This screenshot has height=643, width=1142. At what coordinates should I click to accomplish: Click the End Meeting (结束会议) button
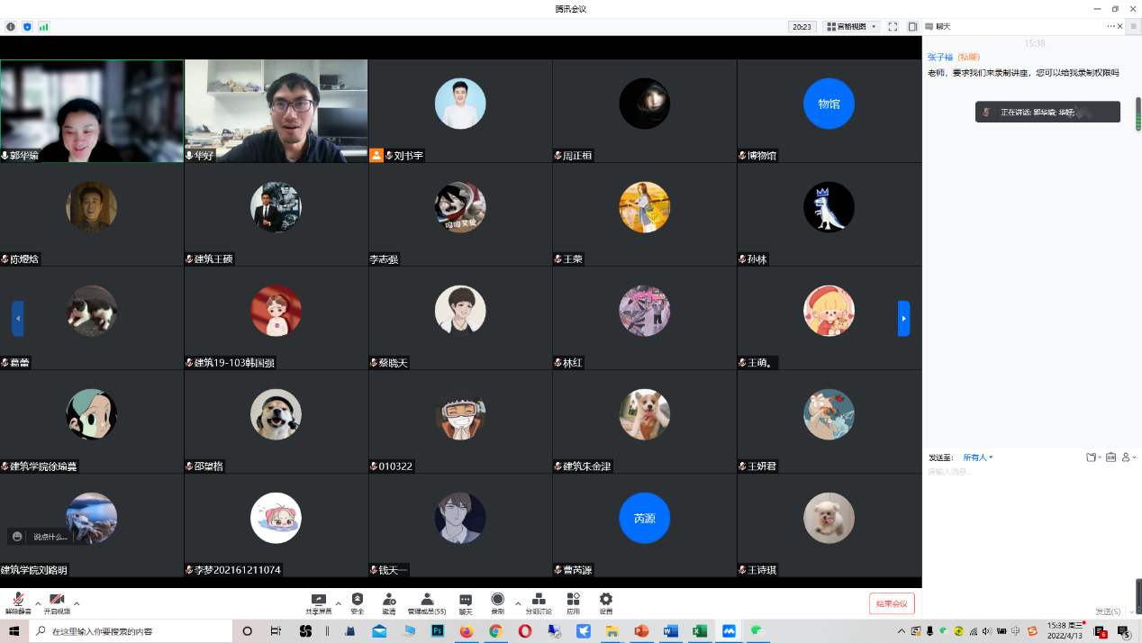[892, 603]
